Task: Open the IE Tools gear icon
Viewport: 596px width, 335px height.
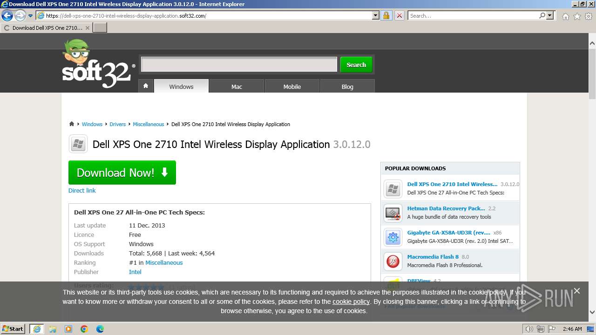Action: pyautogui.click(x=589, y=16)
